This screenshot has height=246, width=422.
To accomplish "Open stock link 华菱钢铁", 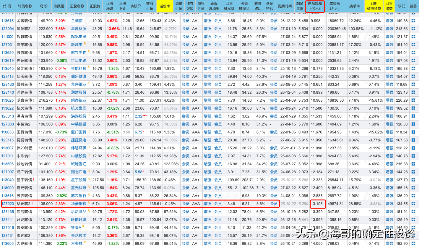I will [79, 204].
